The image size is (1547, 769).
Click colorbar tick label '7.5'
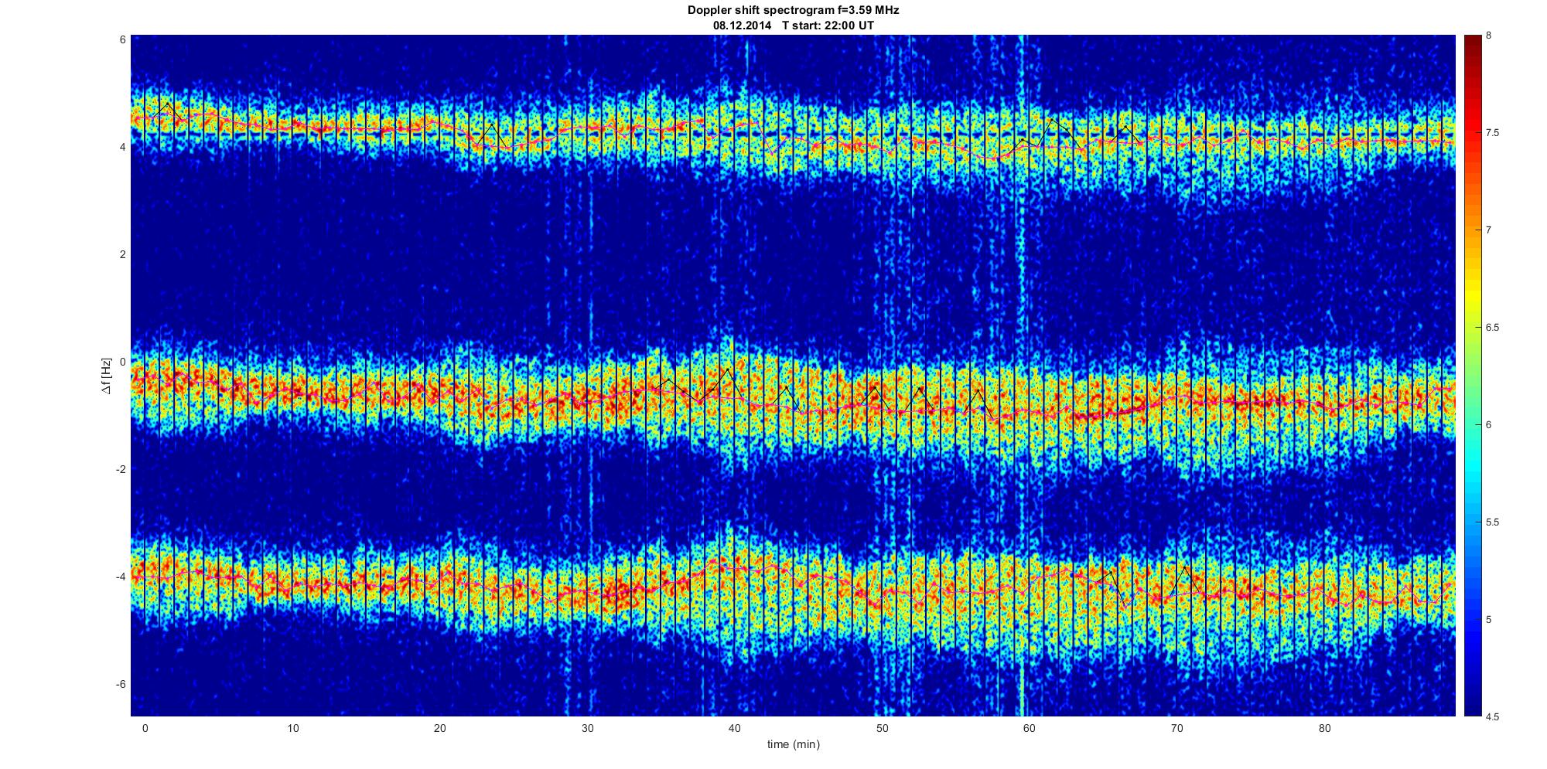[1493, 133]
